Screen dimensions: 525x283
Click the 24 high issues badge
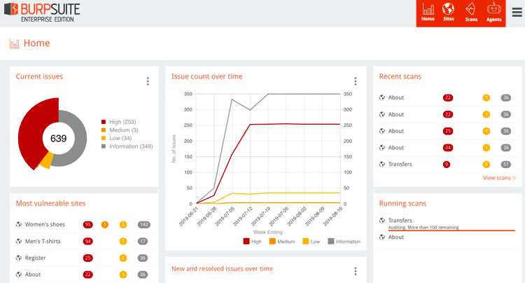(448, 148)
